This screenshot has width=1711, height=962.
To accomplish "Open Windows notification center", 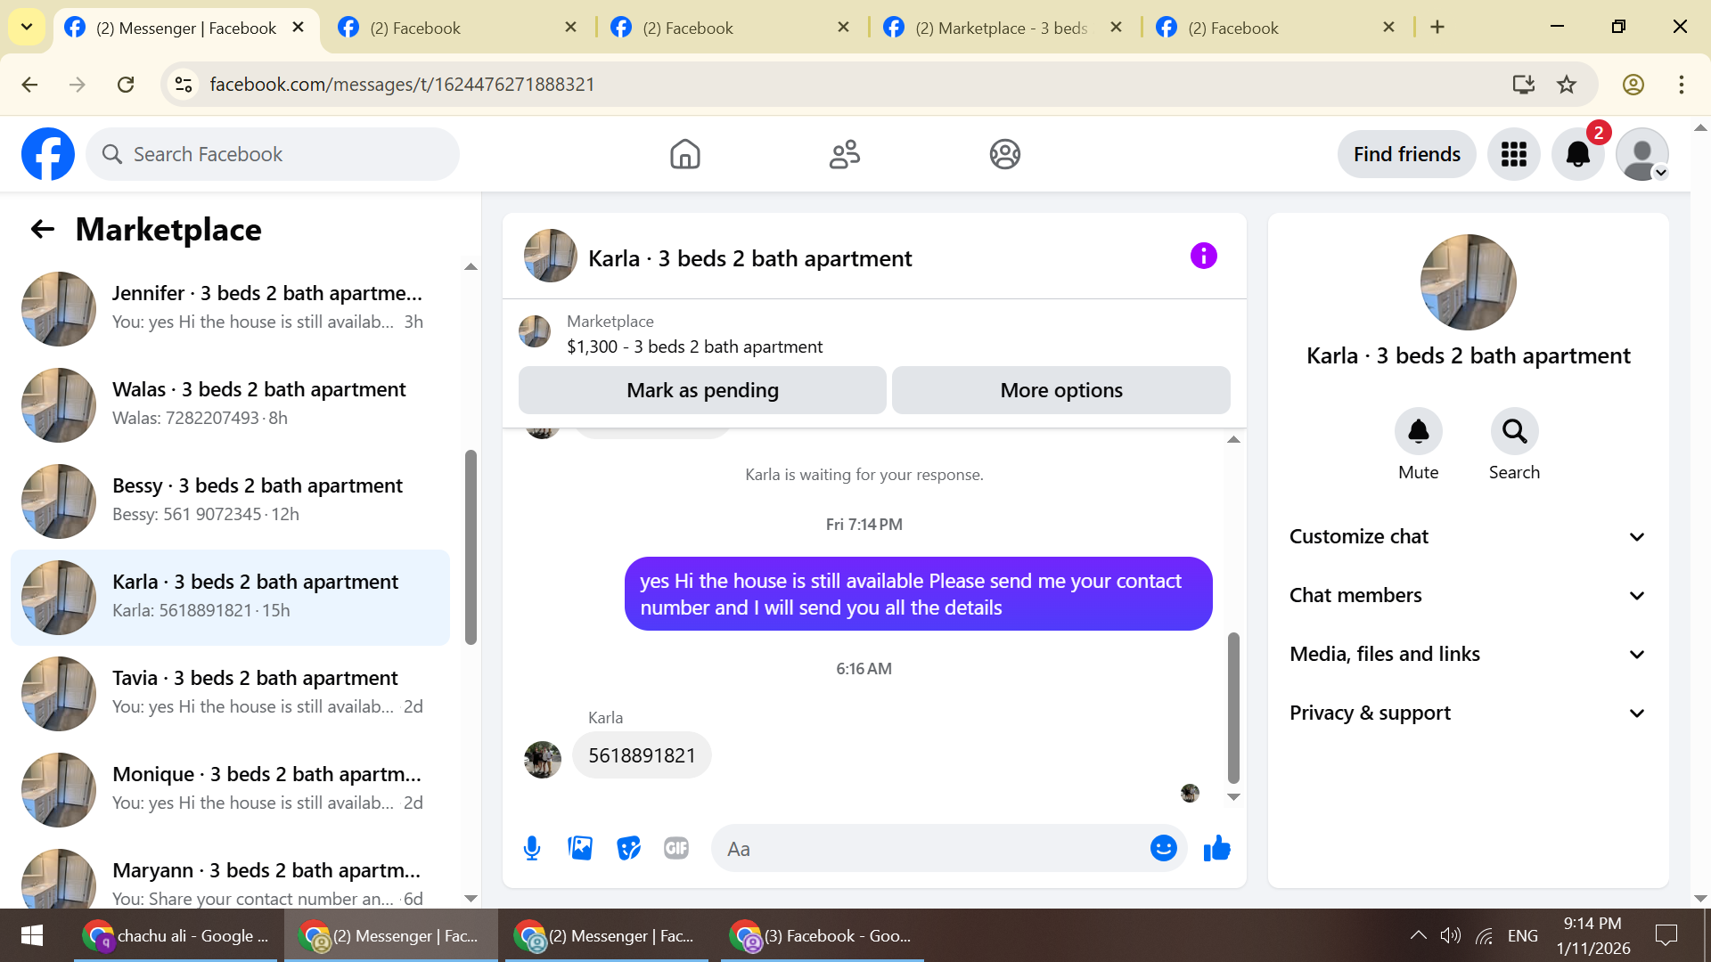I will [x=1666, y=936].
